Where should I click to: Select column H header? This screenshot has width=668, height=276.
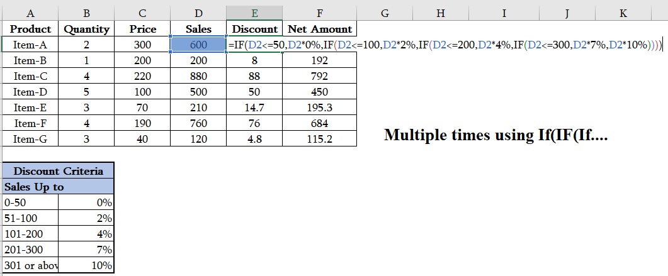point(441,13)
